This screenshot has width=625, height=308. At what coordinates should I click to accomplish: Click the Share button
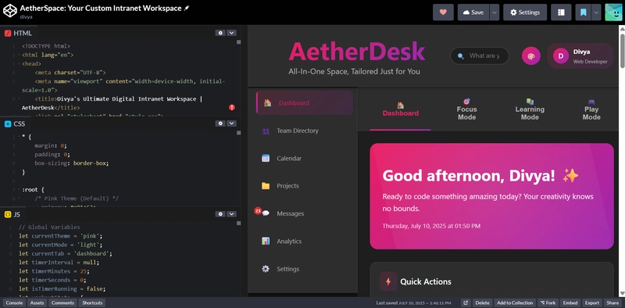pos(612,303)
